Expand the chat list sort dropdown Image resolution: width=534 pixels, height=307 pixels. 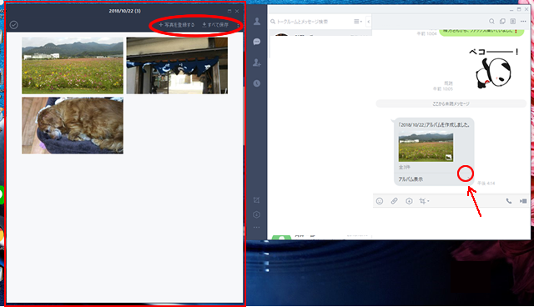click(x=358, y=22)
